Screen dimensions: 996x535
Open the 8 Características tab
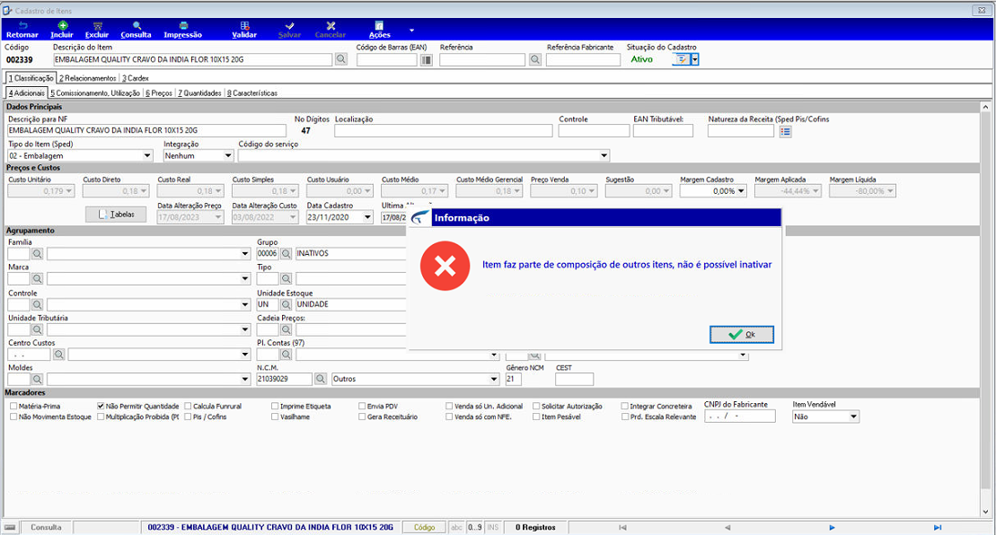[252, 93]
